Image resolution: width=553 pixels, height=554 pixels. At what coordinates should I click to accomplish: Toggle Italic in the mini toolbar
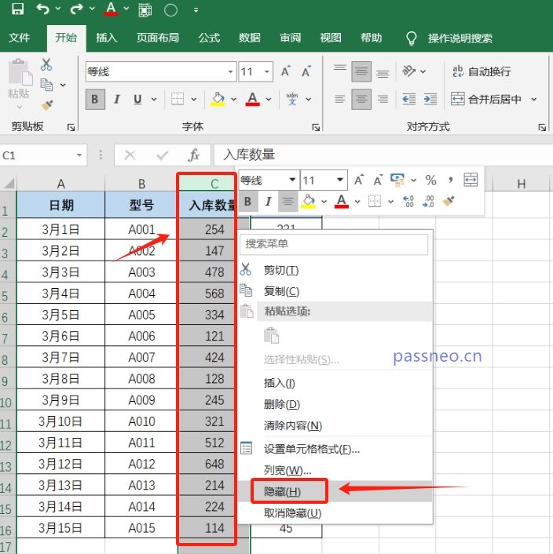[x=269, y=202]
